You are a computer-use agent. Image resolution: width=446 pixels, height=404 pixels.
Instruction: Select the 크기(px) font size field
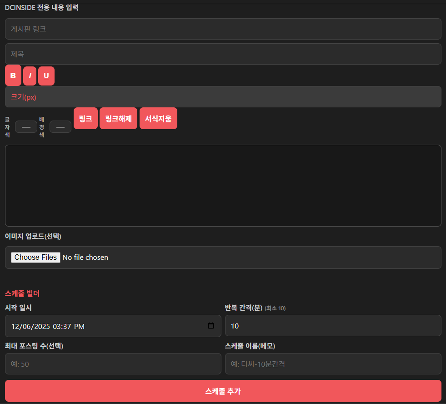point(223,97)
